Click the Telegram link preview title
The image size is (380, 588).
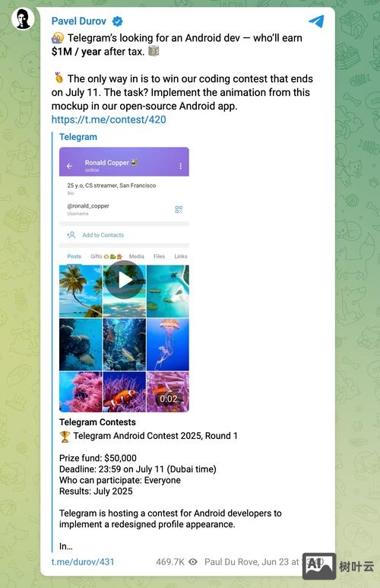78,137
